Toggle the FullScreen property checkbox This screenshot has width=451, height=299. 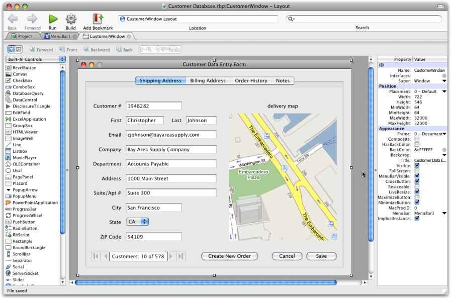(416, 171)
